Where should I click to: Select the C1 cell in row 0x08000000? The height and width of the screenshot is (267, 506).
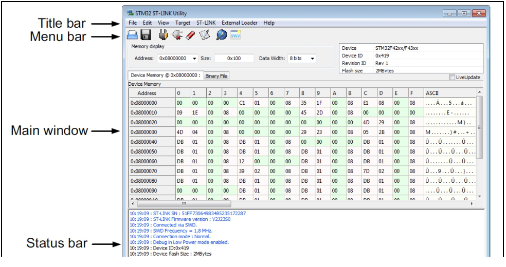(x=245, y=103)
